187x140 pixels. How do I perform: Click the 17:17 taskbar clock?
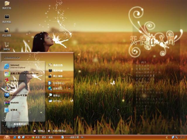pyautogui.click(x=182, y=137)
